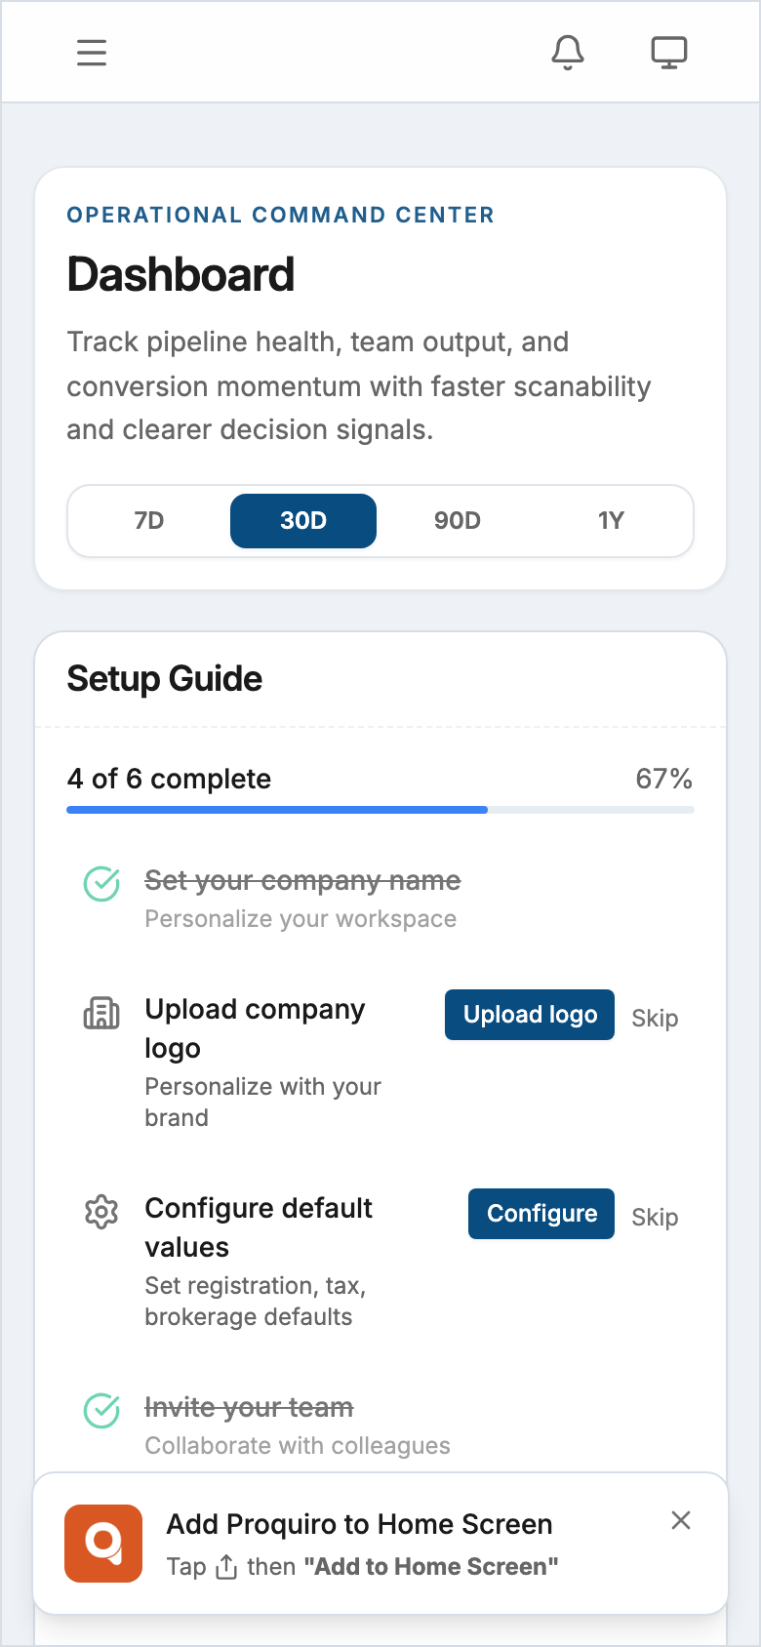Click the company building icon beside Upload company logo
This screenshot has height=1647, width=761.
tap(101, 1014)
